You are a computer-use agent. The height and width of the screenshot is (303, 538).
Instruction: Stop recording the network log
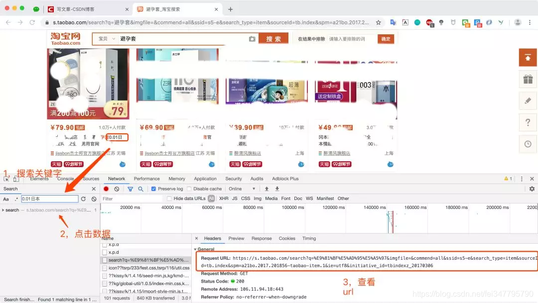(107, 189)
